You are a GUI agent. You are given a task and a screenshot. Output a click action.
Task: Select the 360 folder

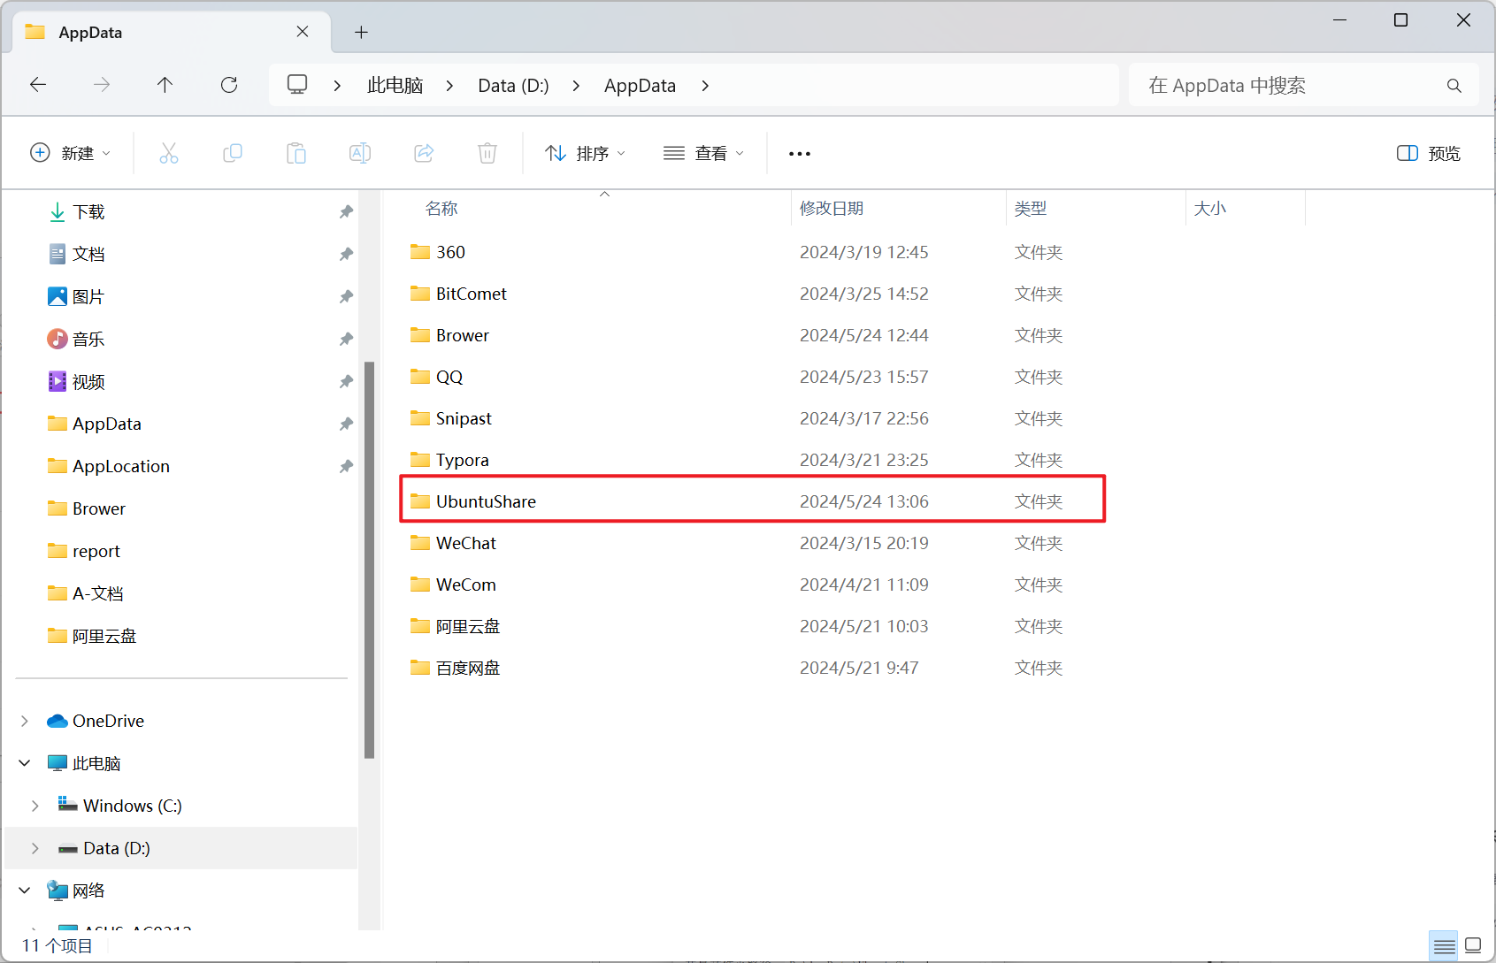(x=752, y=252)
